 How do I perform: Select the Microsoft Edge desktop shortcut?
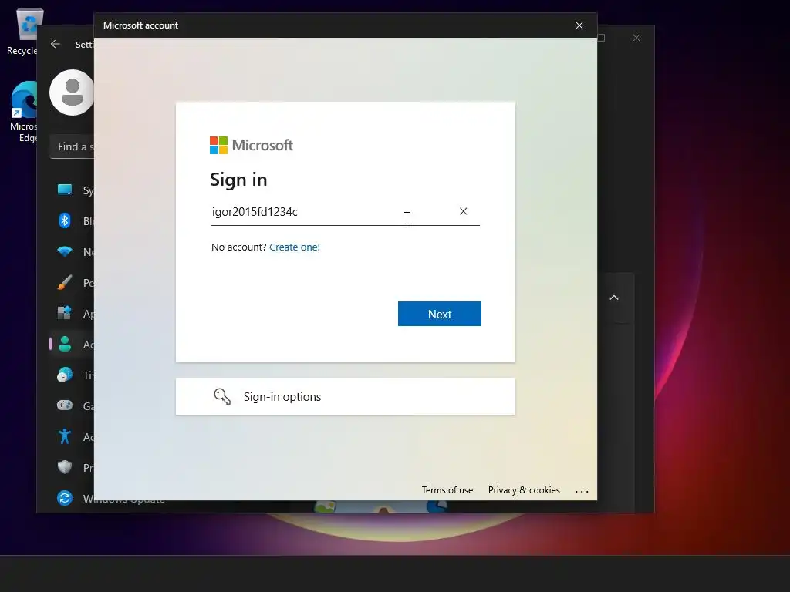click(23, 112)
